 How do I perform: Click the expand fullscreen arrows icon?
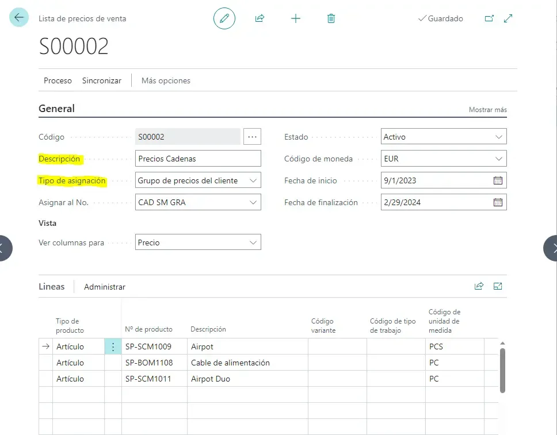point(508,18)
